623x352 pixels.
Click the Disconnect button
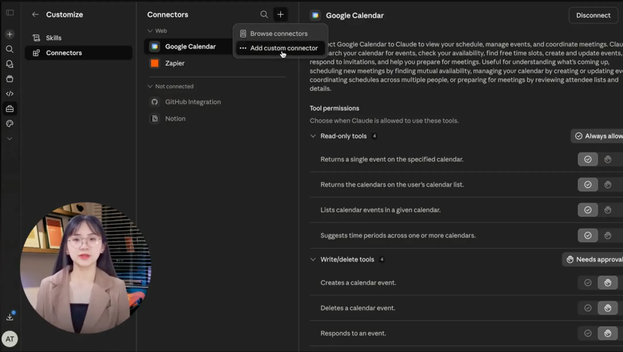[593, 15]
